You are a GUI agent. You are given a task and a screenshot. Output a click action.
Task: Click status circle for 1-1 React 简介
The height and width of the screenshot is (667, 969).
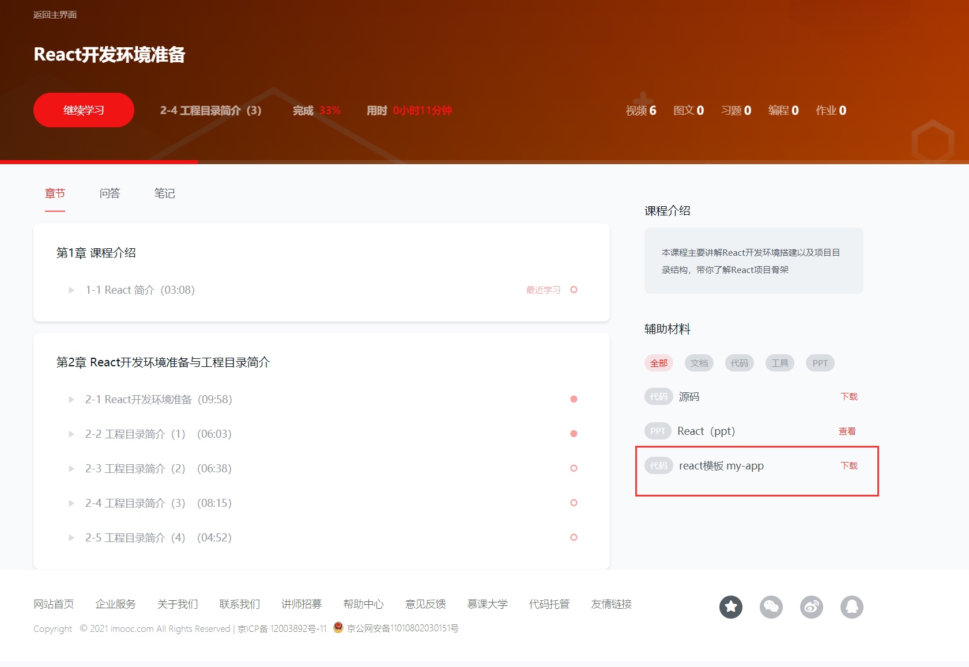coord(574,290)
